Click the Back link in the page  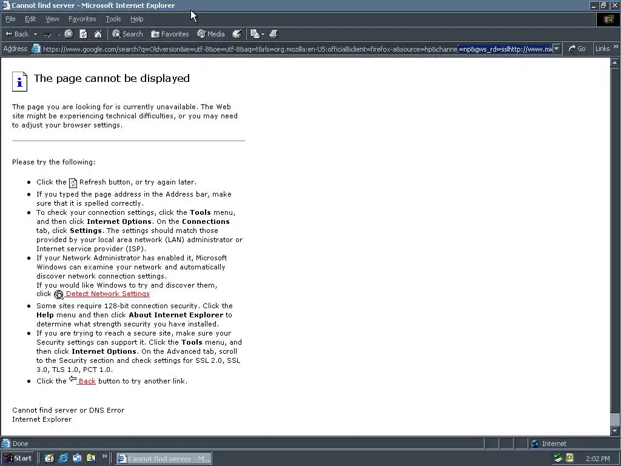pyautogui.click(x=87, y=381)
